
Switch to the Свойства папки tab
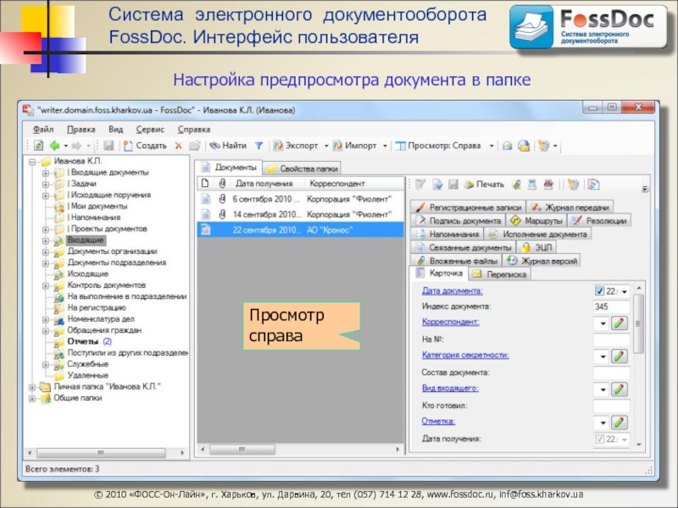click(302, 168)
